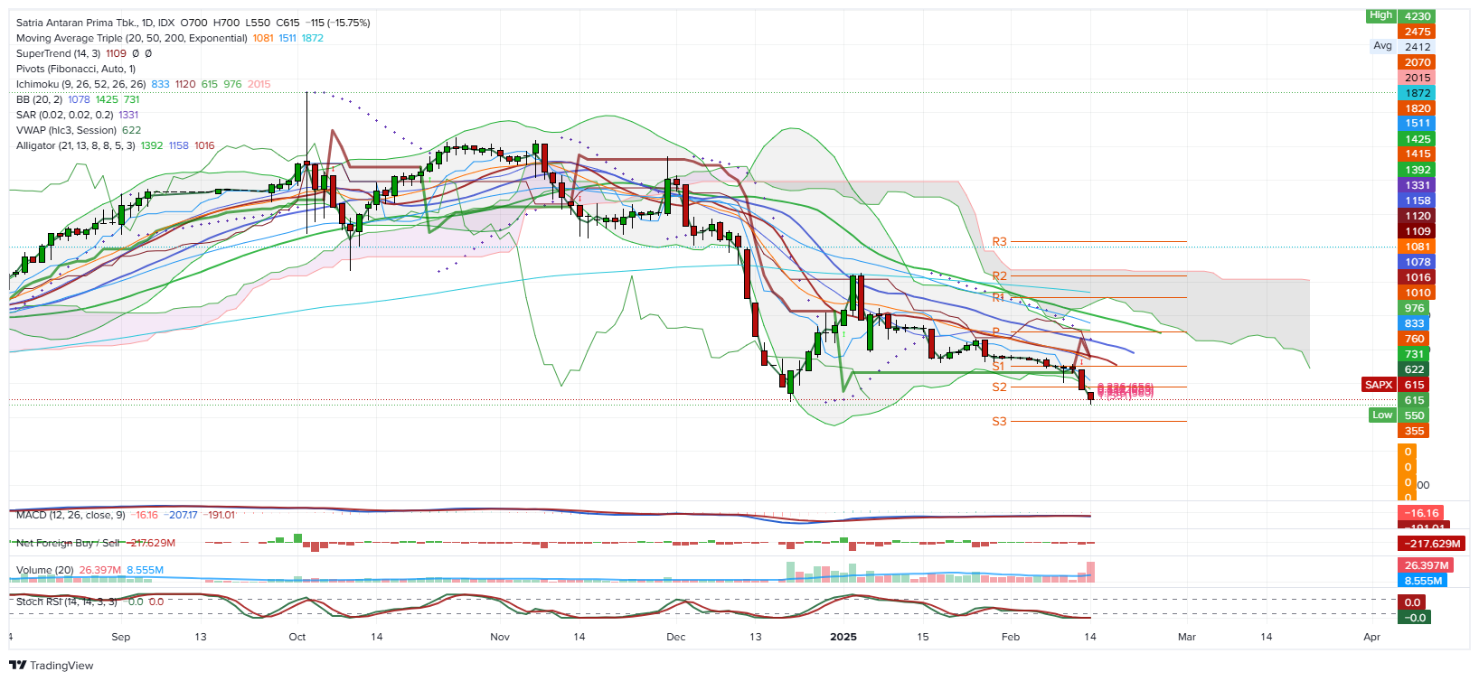Click the MACD value tag -16.16
The image size is (1479, 681).
(1420, 513)
